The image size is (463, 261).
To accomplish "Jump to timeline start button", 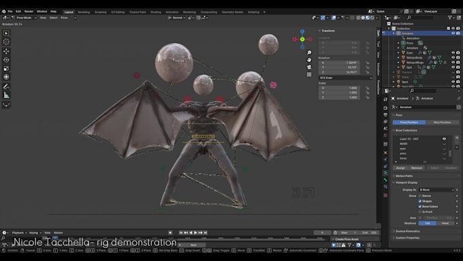I will (x=180, y=233).
